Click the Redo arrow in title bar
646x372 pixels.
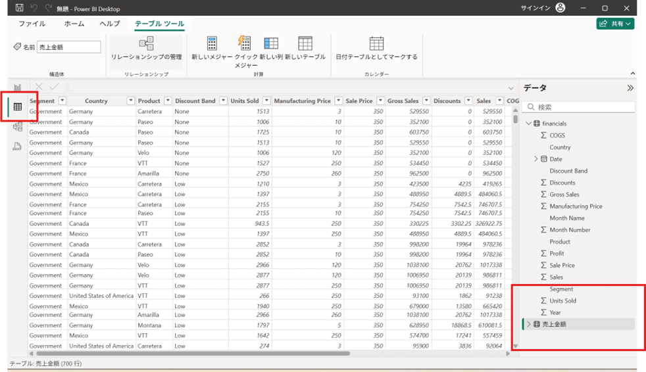(x=49, y=8)
